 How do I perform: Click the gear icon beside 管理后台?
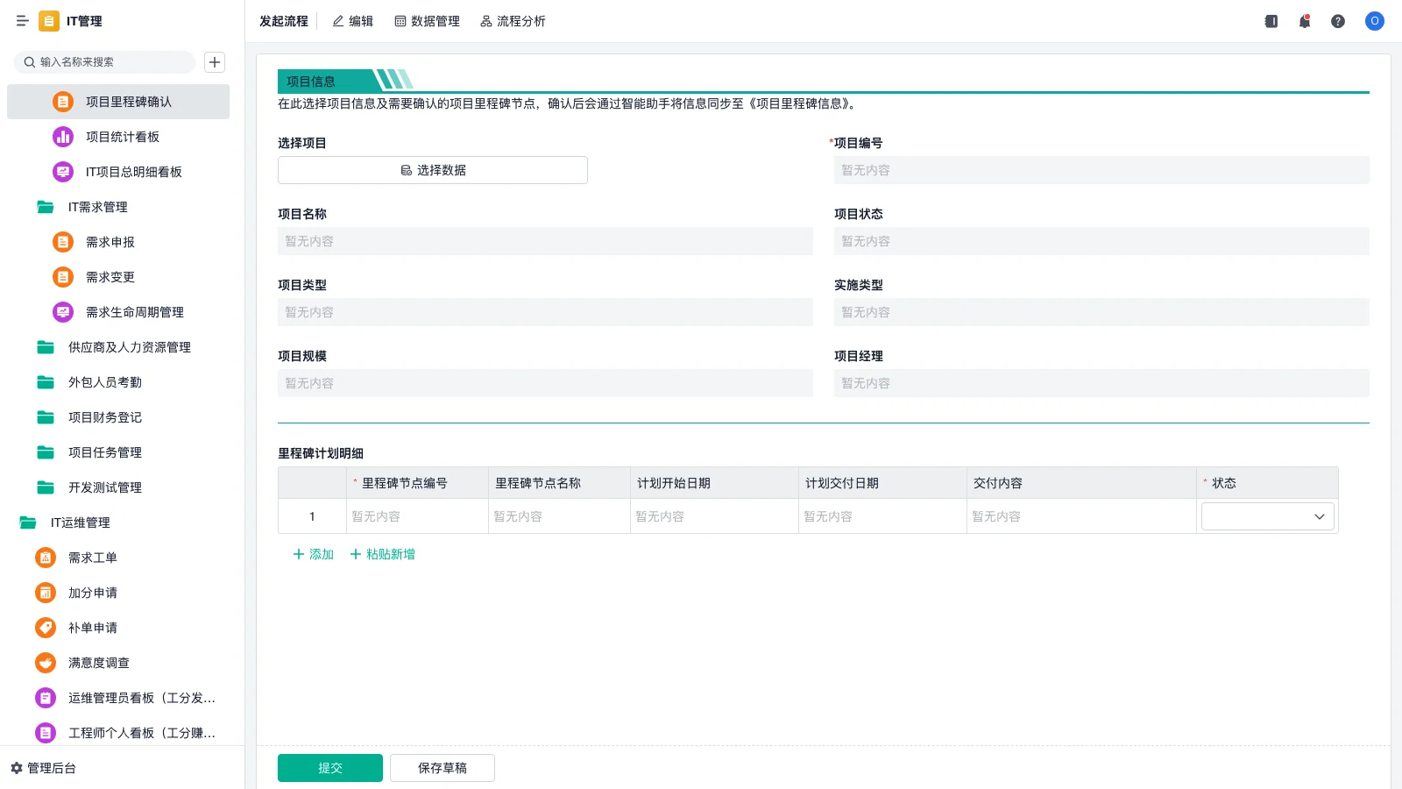point(17,768)
